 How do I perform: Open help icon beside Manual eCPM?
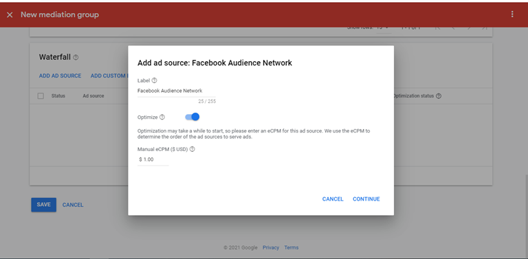(192, 149)
